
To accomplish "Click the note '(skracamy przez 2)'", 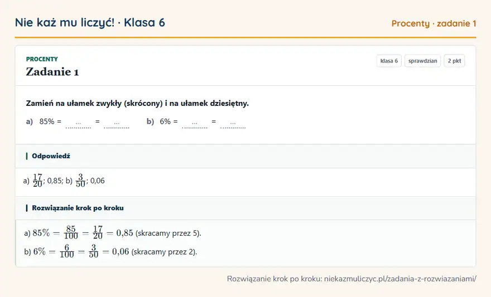I will point(164,252).
